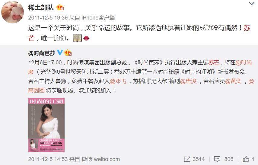
Task: Click the crown badge next to 时尚芭莎
Action: pos(68,53)
